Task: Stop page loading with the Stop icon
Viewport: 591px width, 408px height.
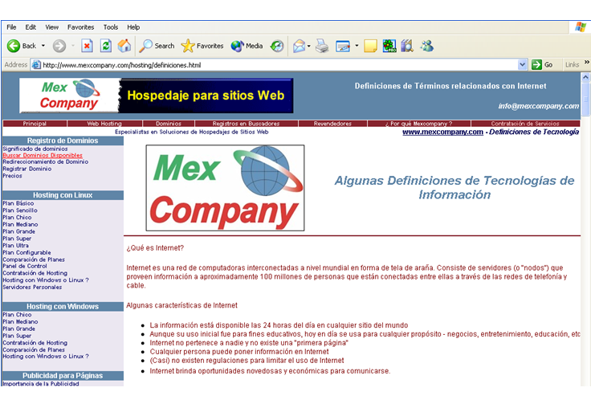Action: coord(87,46)
